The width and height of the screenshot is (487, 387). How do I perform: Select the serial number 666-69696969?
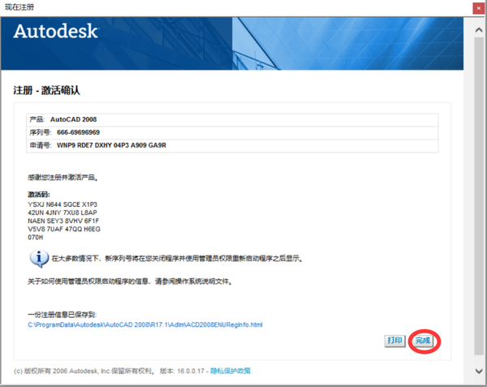78,132
